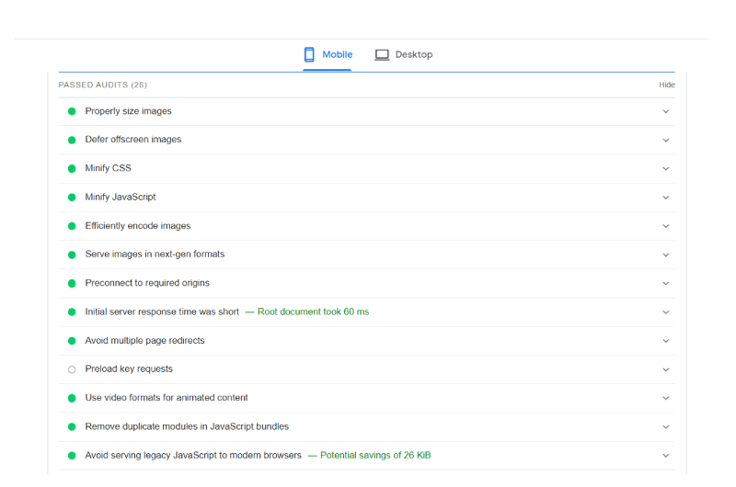Viewport: 736px width, 487px height.
Task: Expand the Preconnect to required origins chevron
Action: pos(665,284)
